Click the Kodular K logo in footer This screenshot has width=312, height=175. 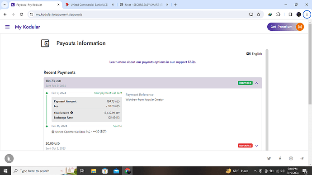click(9, 158)
